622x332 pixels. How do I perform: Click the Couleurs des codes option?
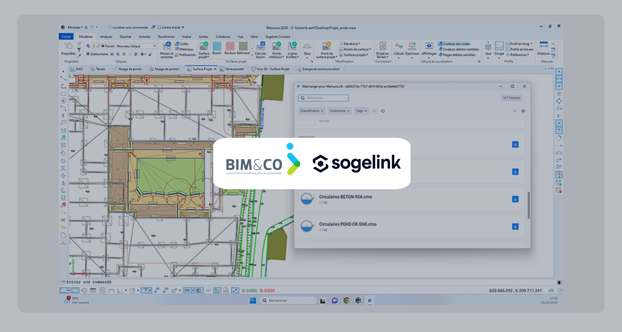(x=454, y=44)
